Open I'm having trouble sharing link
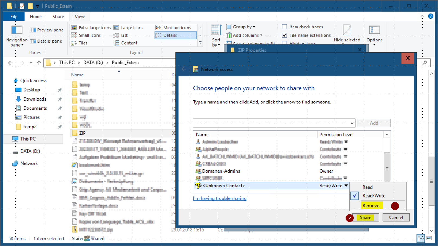This screenshot has width=438, height=246. point(220,198)
